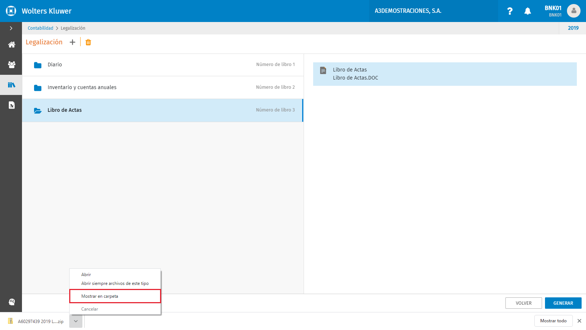Viewport: 586px width, 330px height.
Task: Click the Wolters Kluwer logo icon
Action: tap(11, 11)
